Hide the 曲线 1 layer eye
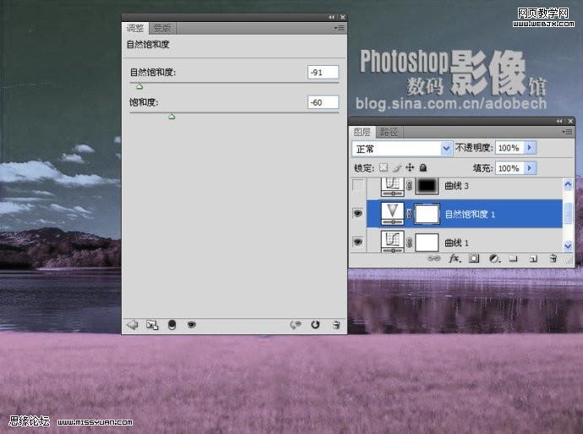Viewport: 583px width, 434px height. tap(358, 241)
